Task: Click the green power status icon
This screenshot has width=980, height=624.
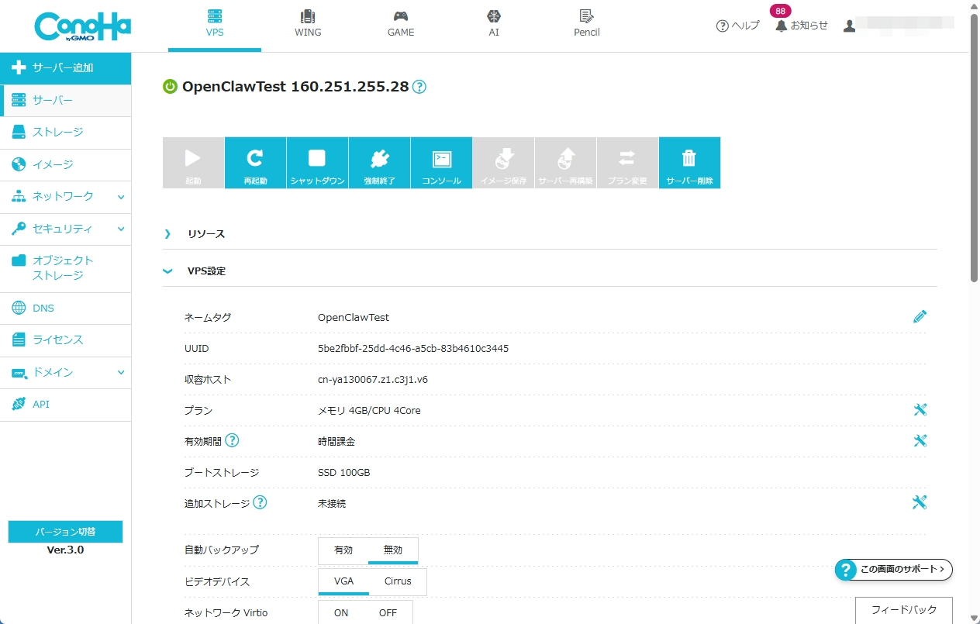Action: 170,87
